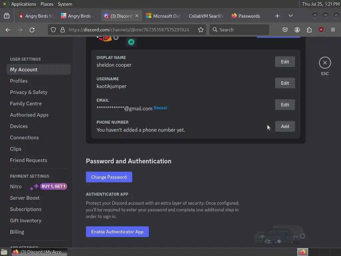Open the Places menu
Image resolution: width=341 pixels, height=256 pixels.
point(47,4)
